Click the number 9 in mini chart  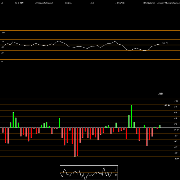tap(115, 171)
